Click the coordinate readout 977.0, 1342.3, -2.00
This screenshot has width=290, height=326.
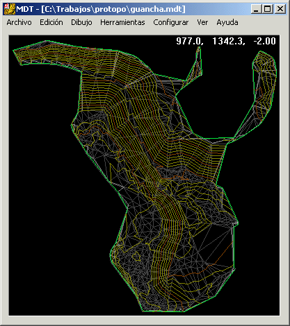point(226,41)
